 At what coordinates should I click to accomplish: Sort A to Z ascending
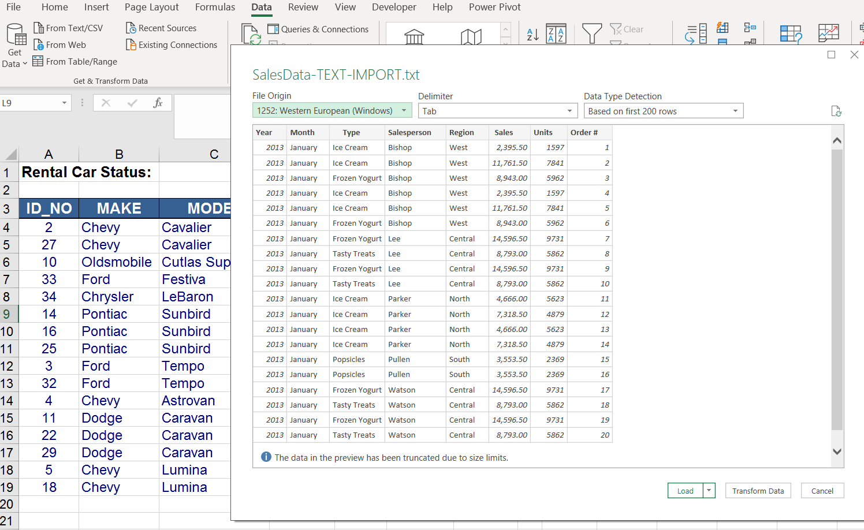[x=532, y=34]
